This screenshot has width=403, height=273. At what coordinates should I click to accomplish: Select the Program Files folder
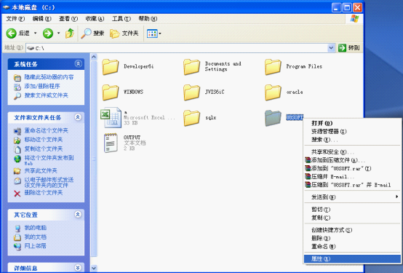tap(293, 67)
